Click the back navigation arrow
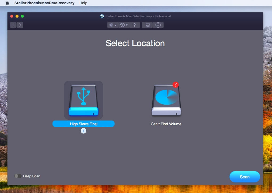 pos(13,25)
